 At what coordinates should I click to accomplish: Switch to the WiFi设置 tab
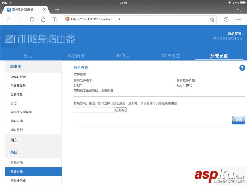[171, 55]
